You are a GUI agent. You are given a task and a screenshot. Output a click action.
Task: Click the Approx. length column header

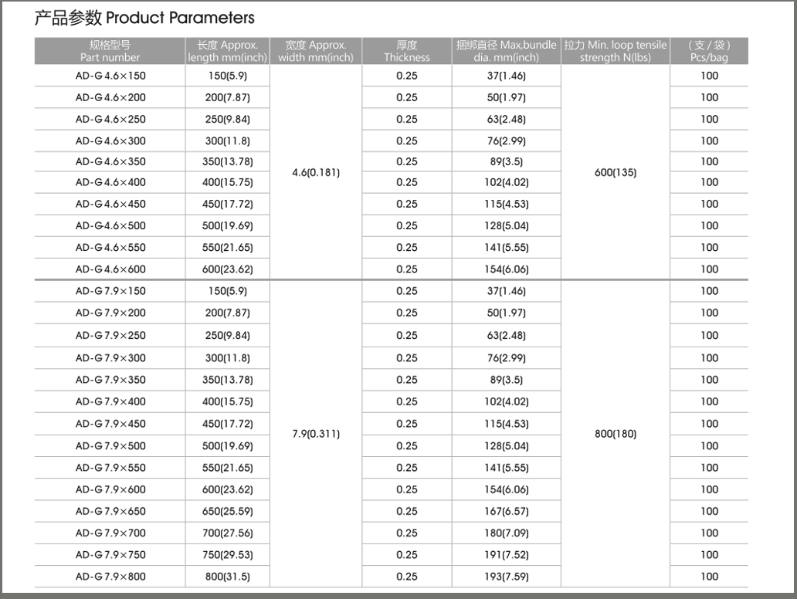click(x=227, y=51)
